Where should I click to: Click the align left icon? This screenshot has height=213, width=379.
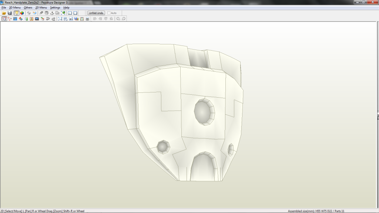point(95,19)
